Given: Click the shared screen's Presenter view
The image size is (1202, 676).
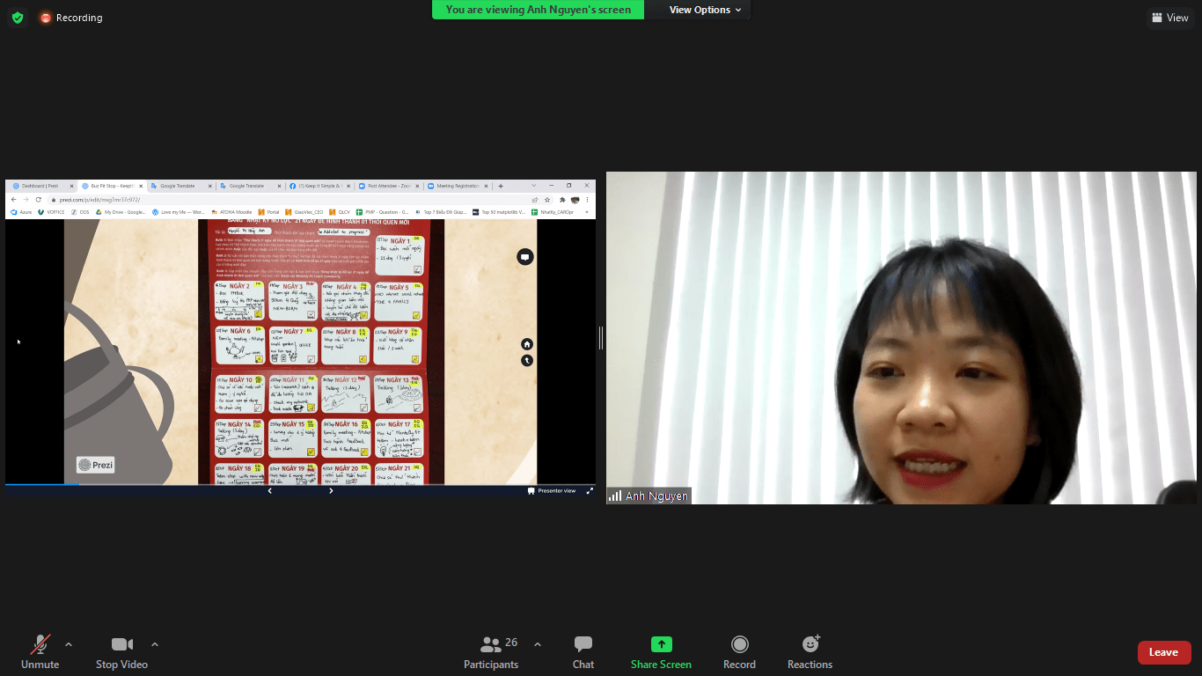Looking at the screenshot, I should pos(552,490).
